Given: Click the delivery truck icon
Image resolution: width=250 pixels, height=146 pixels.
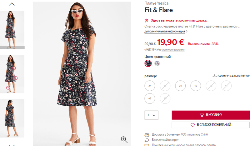Looking at the screenshot, I should 147,134.
